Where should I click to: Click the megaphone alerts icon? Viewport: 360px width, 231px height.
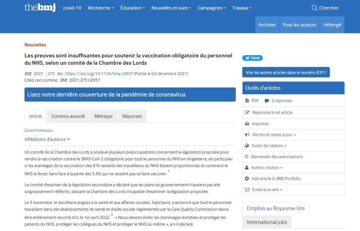[247, 135]
